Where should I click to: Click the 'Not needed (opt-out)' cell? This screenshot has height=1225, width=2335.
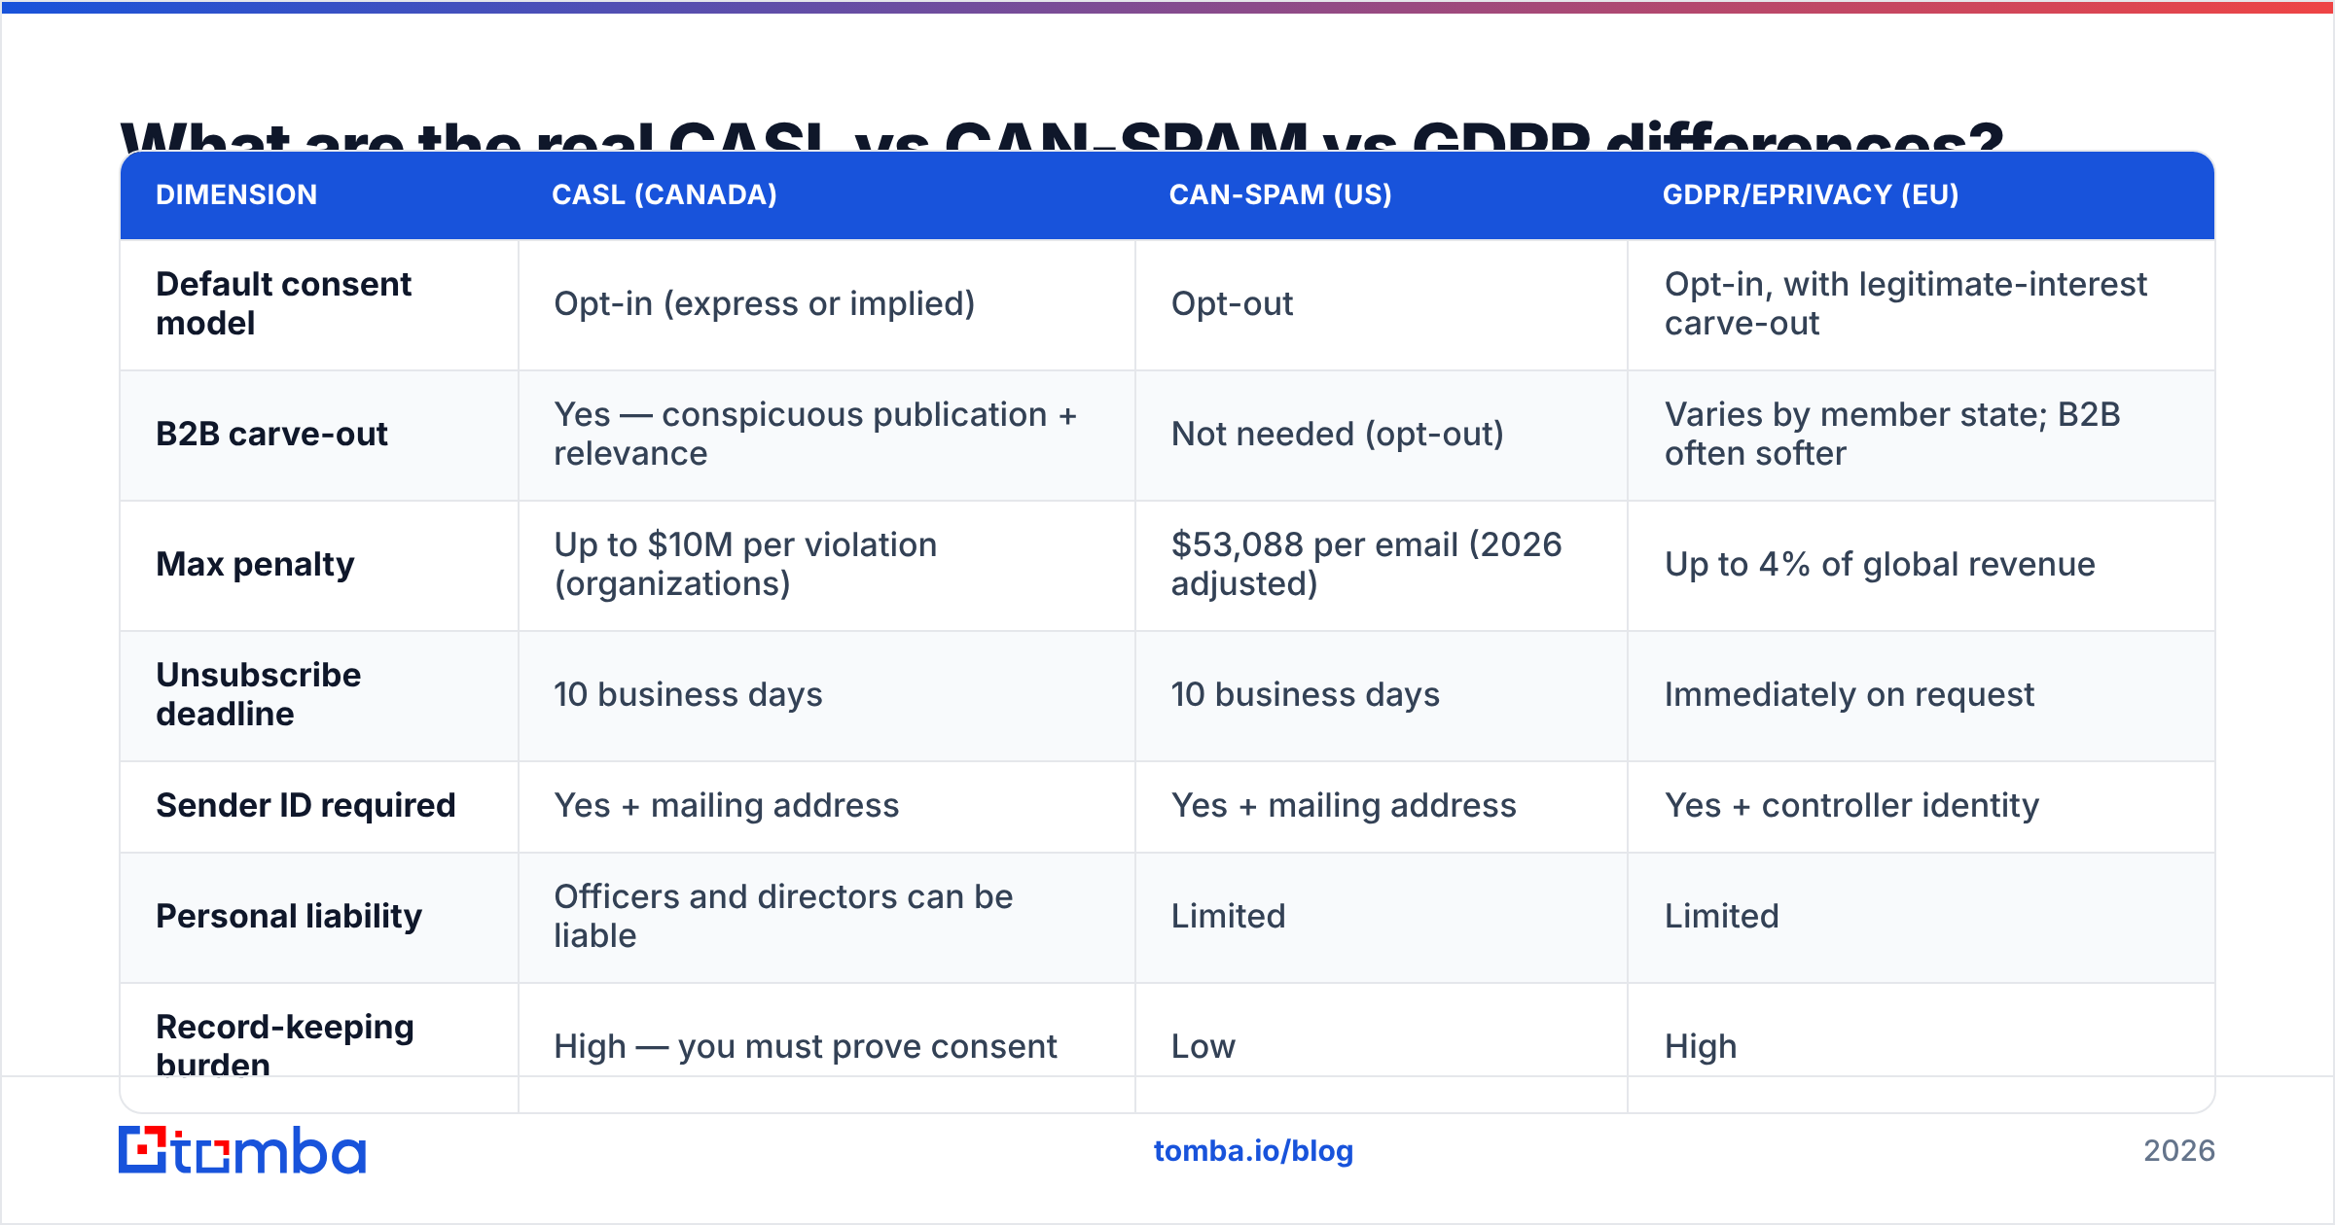tap(1338, 434)
